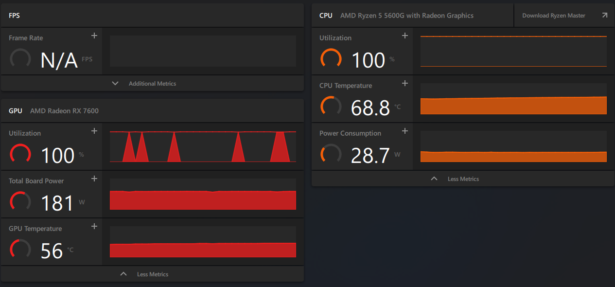Viewport: 615px width, 287px height.
Task: Click the GPU Temperature label
Action: 35,229
